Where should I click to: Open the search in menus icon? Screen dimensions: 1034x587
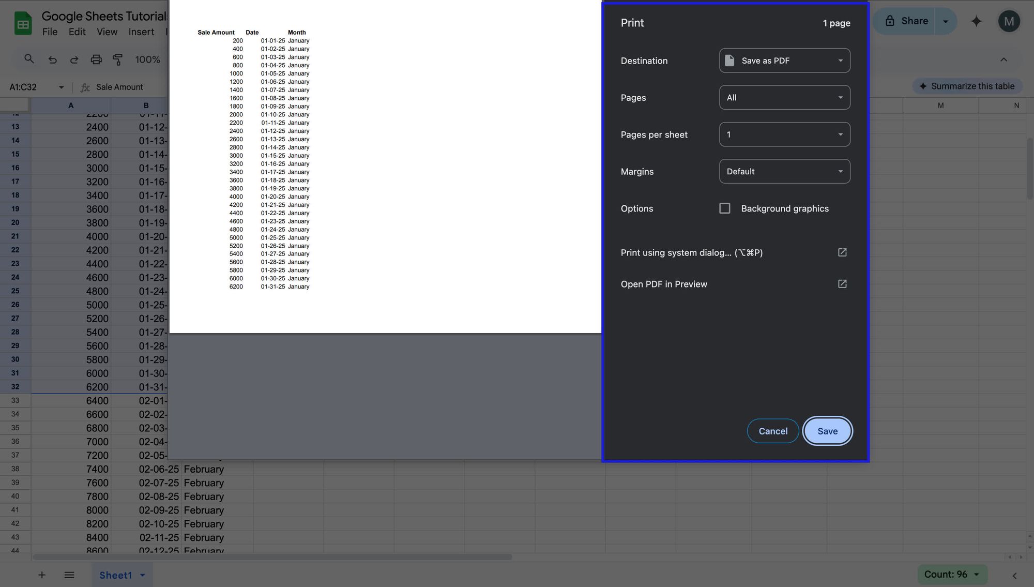point(29,59)
